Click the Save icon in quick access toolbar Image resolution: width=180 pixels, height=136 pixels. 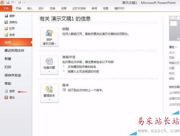point(8,2)
